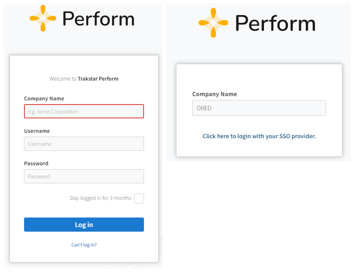The height and width of the screenshot is (272, 353).
Task: Click here to login with SSO provider
Action: (x=259, y=136)
